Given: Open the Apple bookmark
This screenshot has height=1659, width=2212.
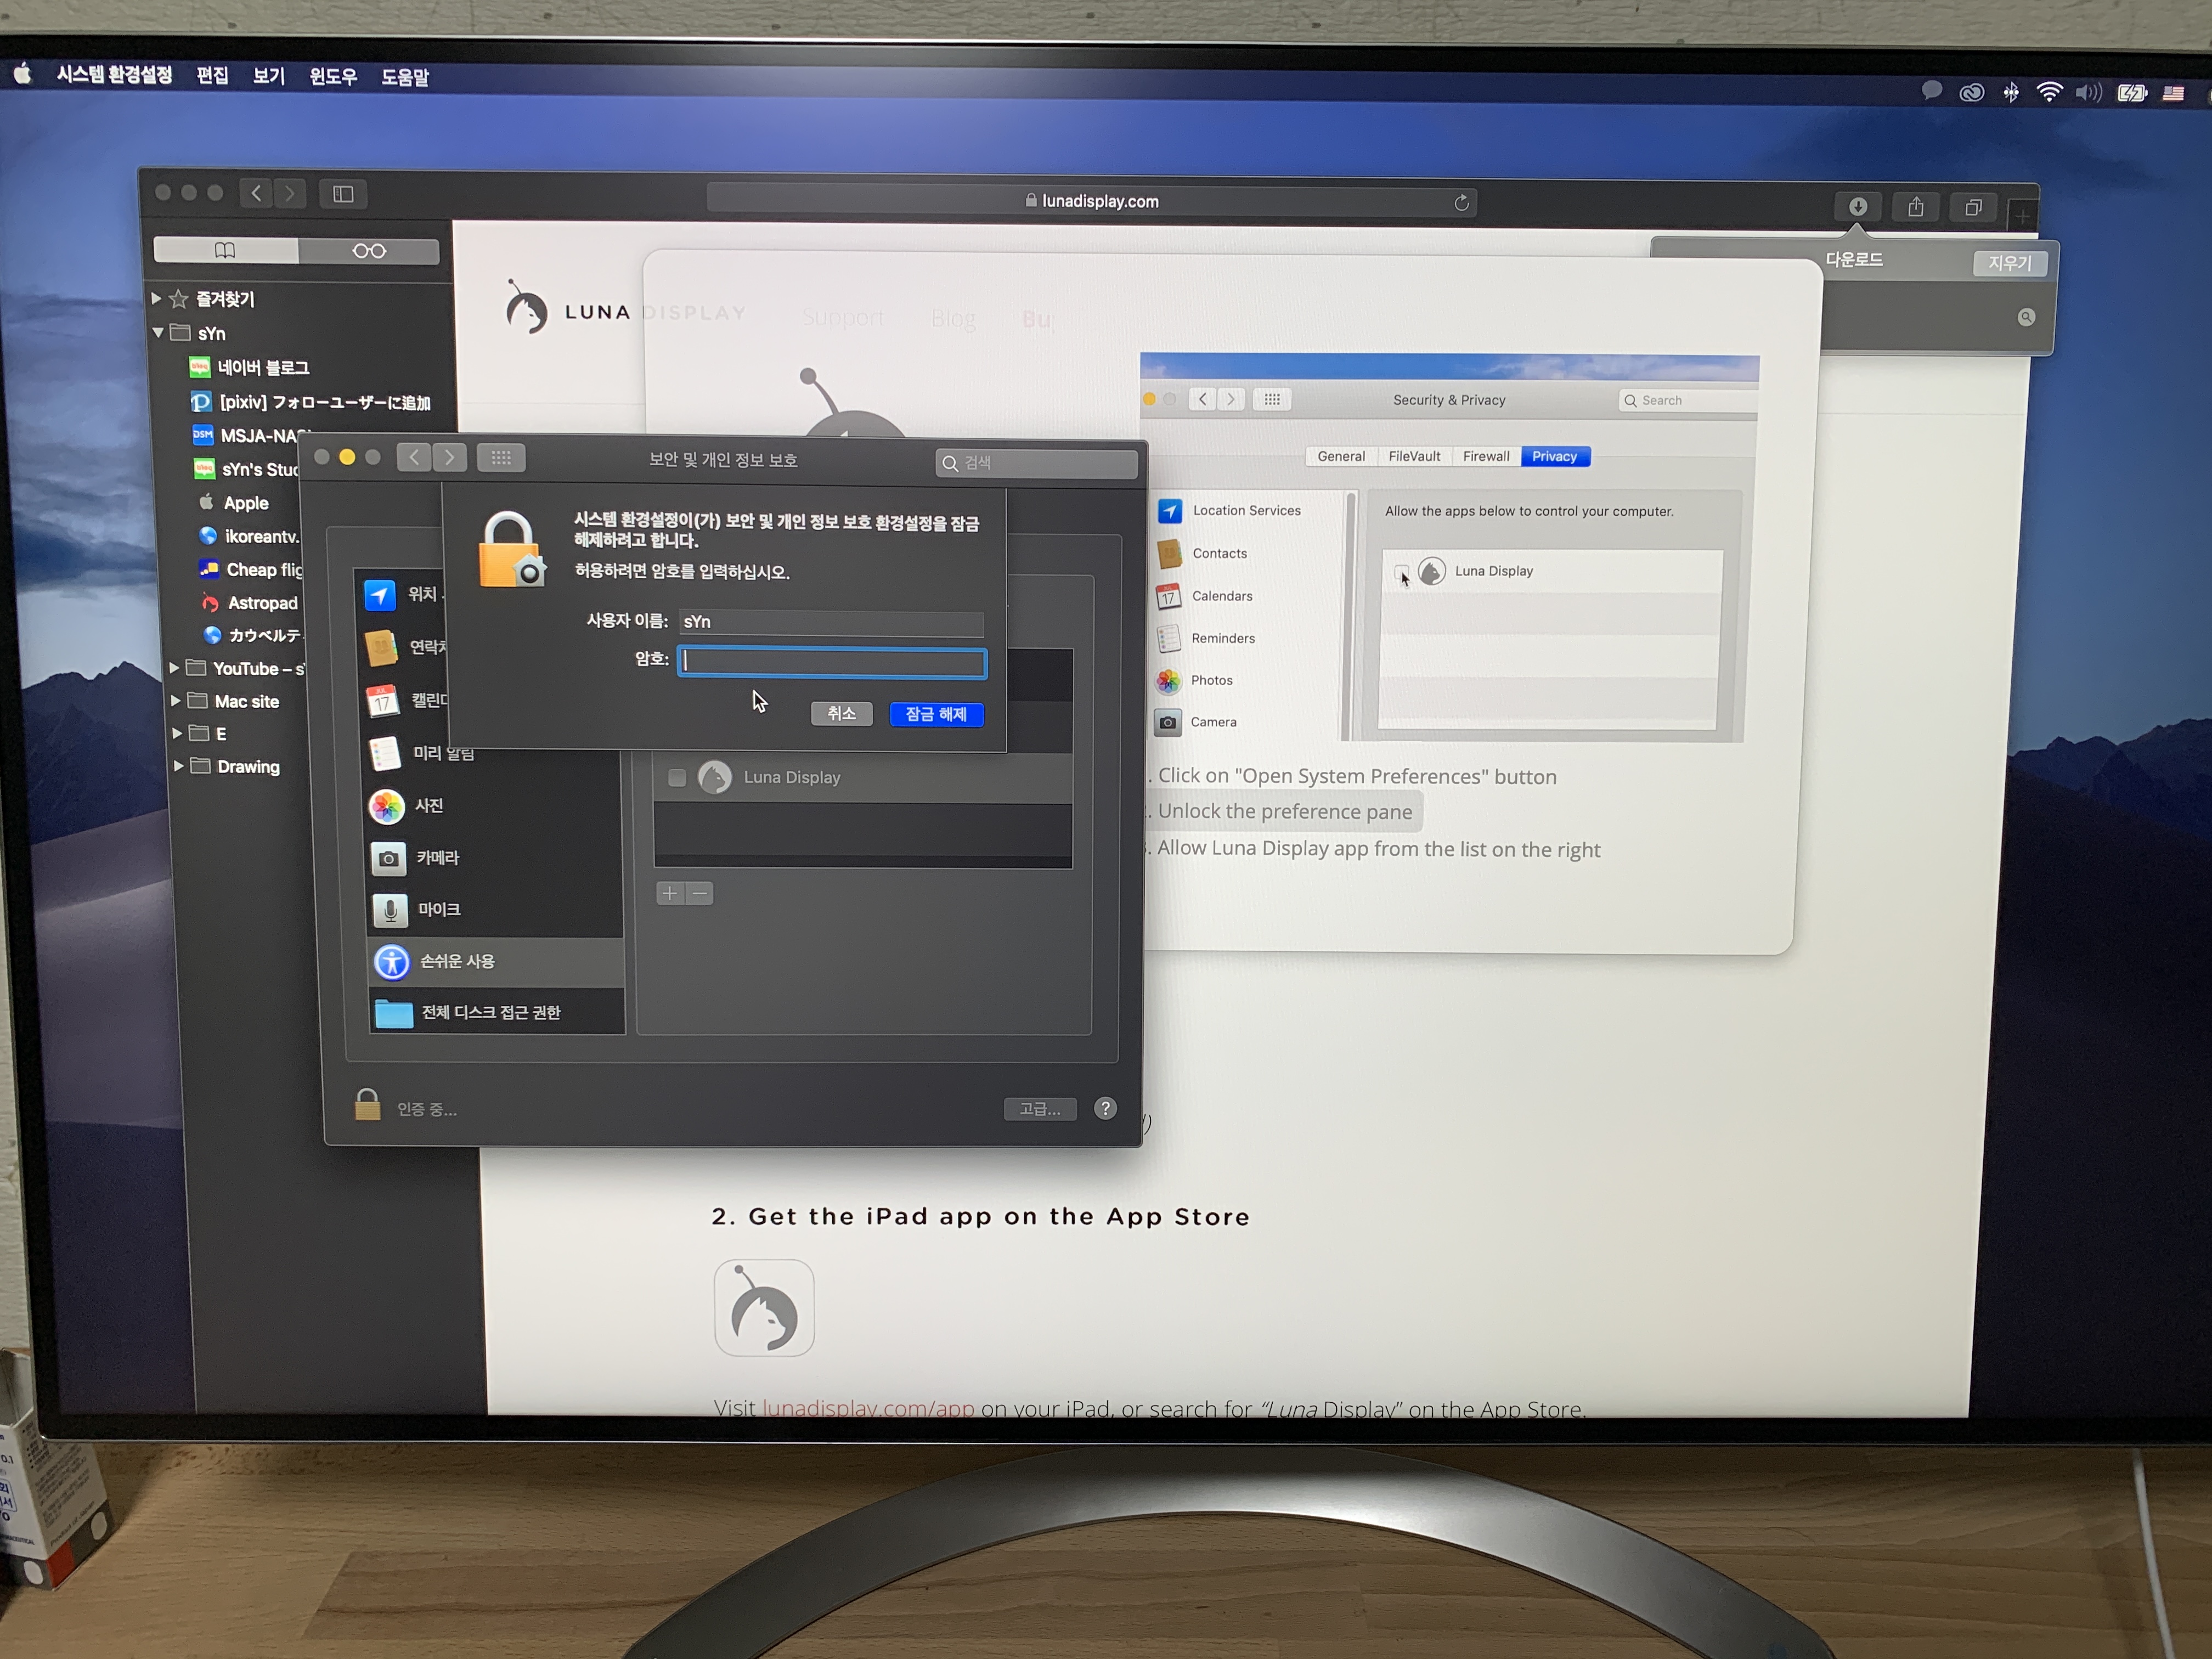Looking at the screenshot, I should [x=234, y=502].
